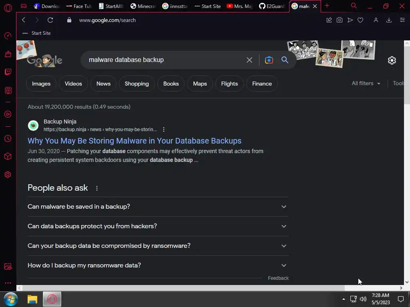Expand 'Can malware be saved in a backup?'
This screenshot has height=307, width=410.
pos(158,207)
